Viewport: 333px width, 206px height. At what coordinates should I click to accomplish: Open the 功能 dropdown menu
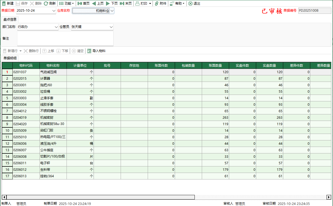click(x=66, y=4)
